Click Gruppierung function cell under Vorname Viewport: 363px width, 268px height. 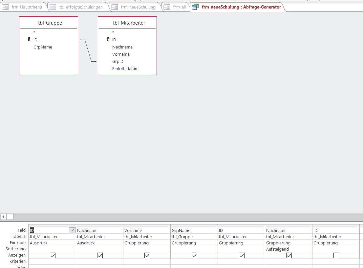[x=147, y=243]
